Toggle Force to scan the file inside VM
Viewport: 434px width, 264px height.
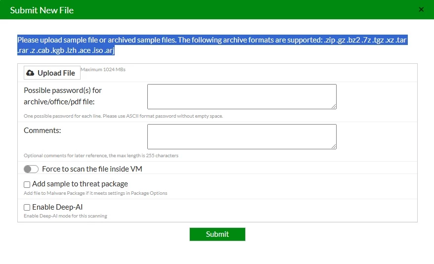[31, 169]
